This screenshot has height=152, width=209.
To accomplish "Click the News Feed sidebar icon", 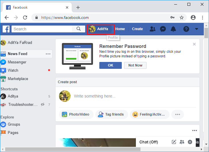I will point(3,54).
